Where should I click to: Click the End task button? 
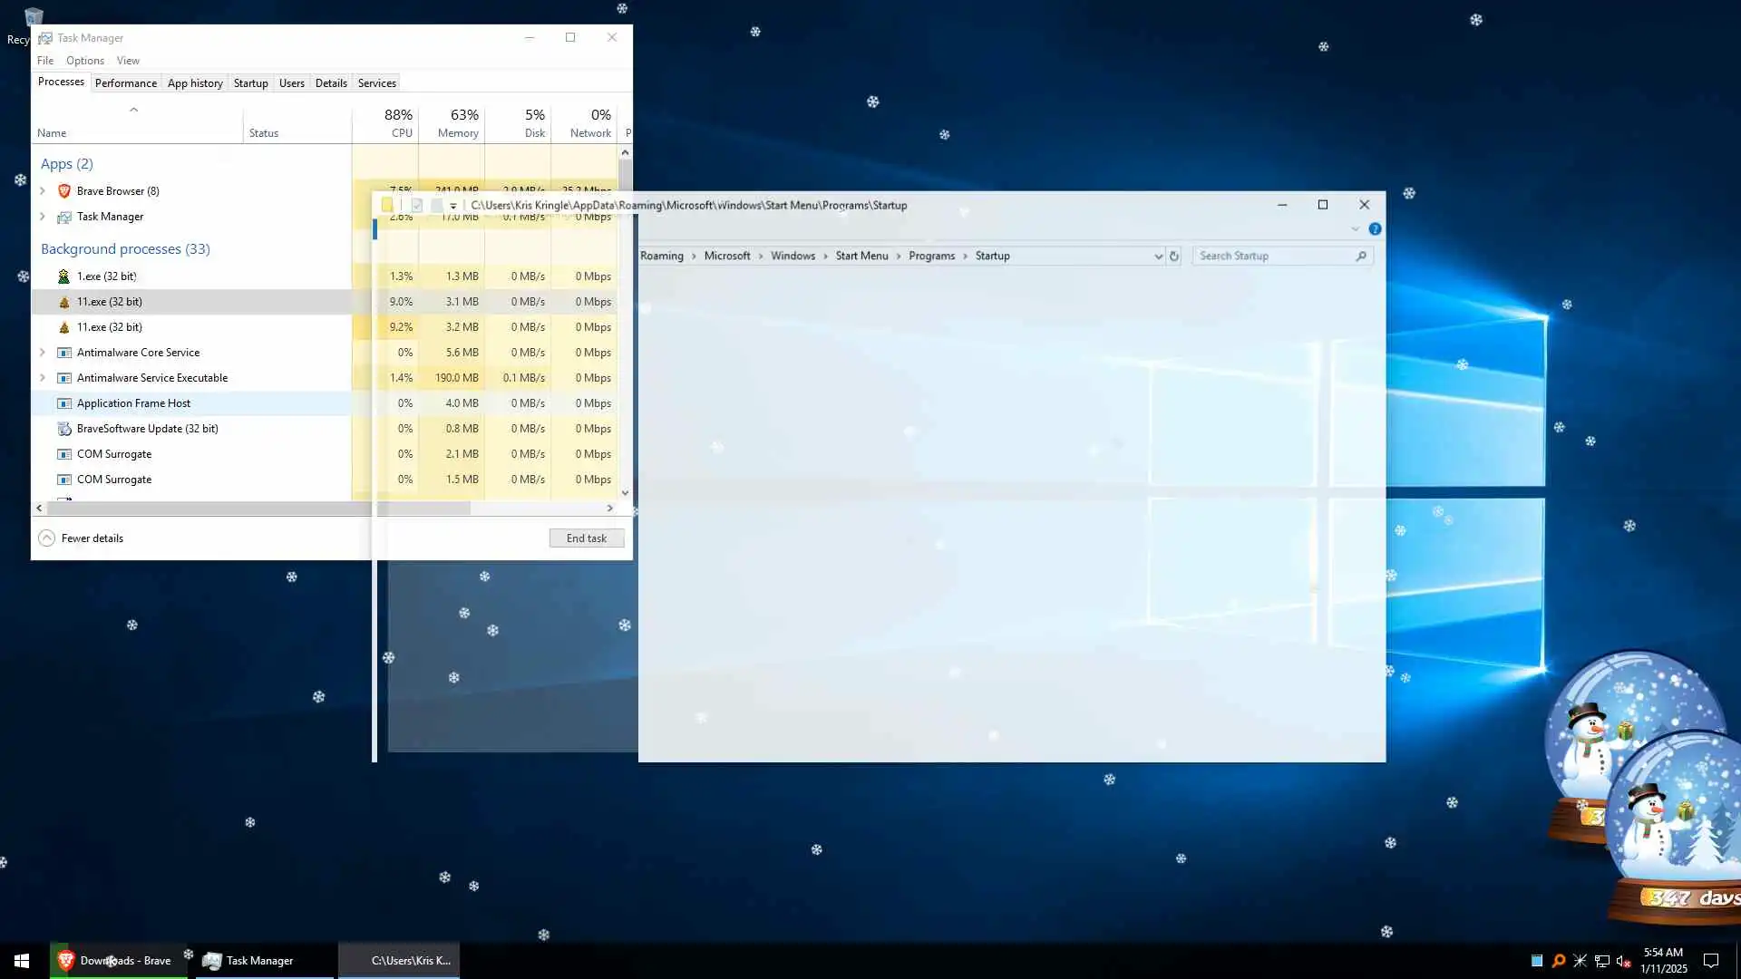pos(586,538)
